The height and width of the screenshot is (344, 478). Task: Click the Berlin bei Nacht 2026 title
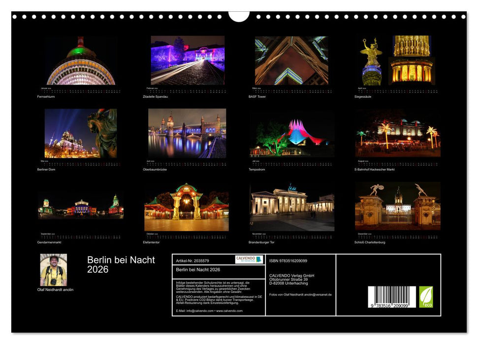(x=120, y=263)
